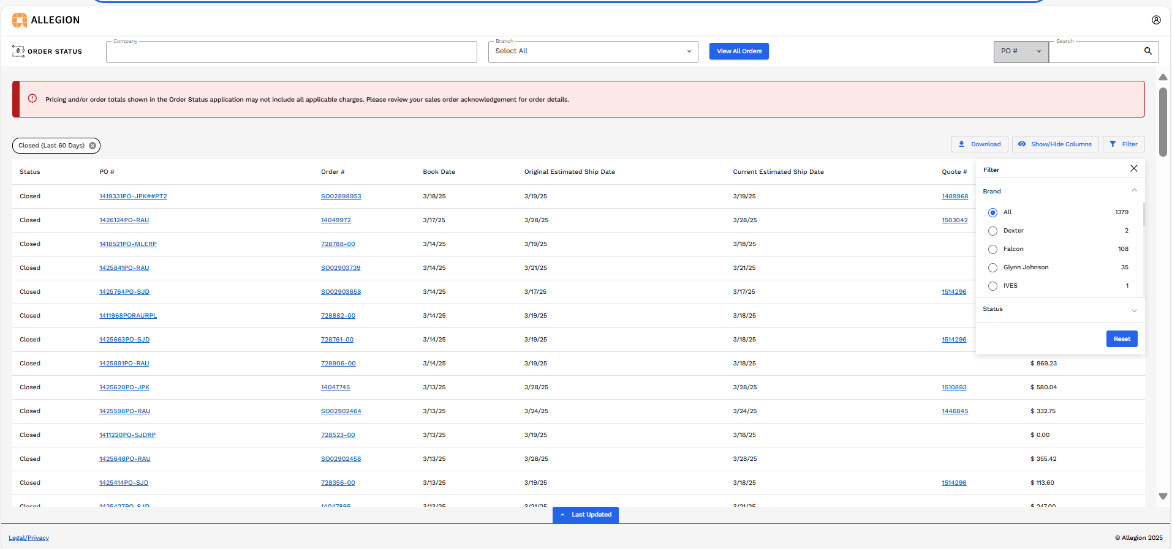
Task: Toggle the Filter button
Action: pyautogui.click(x=1124, y=144)
